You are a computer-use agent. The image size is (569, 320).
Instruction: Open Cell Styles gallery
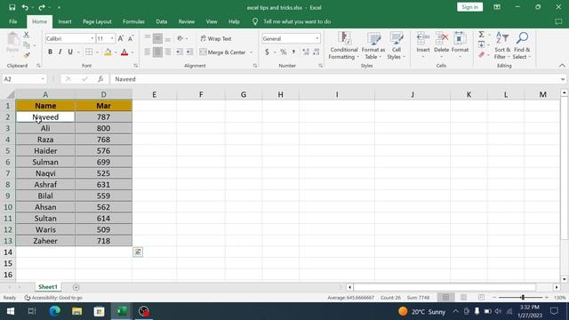click(x=396, y=45)
